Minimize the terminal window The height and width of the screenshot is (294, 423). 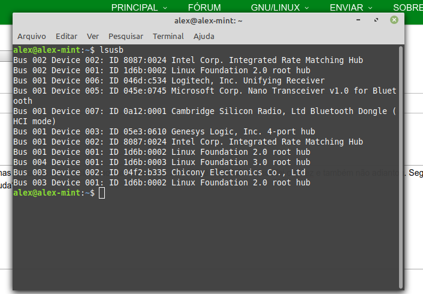coord(358,20)
